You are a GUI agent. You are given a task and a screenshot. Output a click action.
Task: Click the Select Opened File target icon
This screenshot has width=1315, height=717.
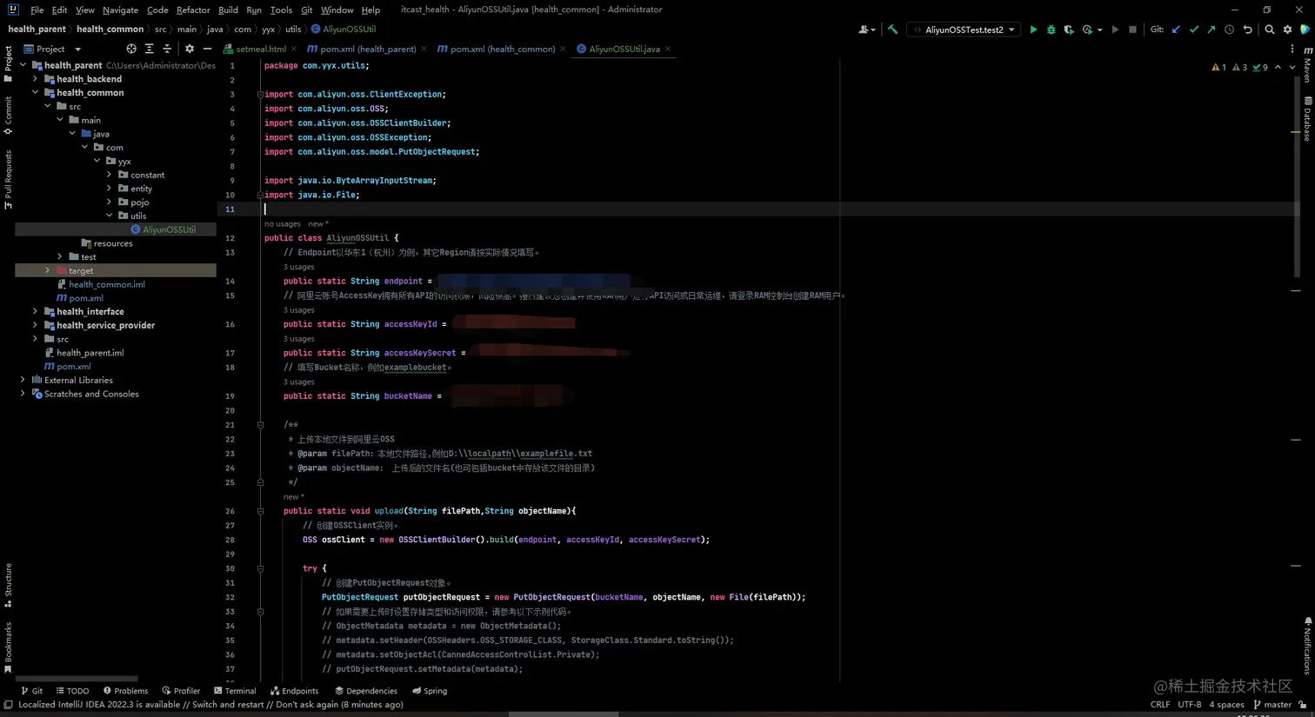[x=131, y=49]
